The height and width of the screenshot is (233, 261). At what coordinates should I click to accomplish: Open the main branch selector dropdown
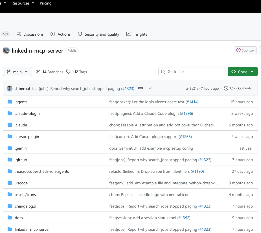pyautogui.click(x=17, y=72)
